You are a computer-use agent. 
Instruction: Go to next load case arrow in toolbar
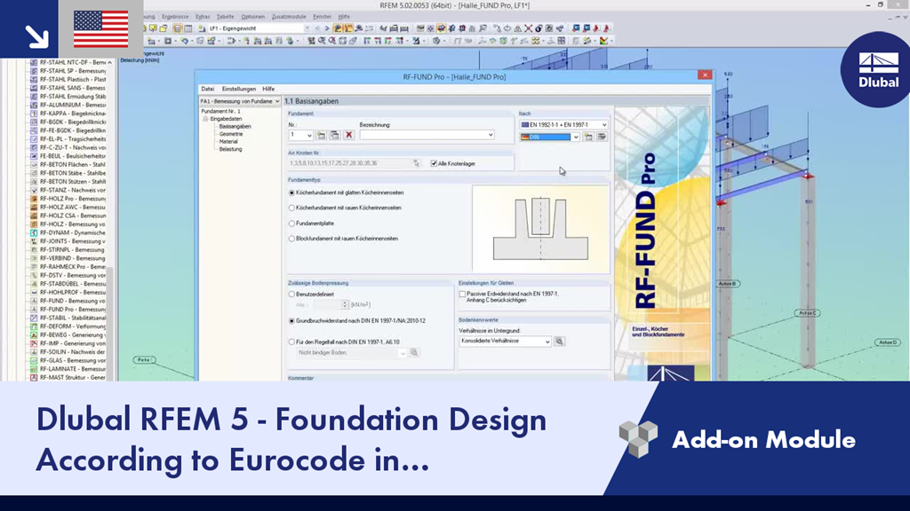pos(327,28)
